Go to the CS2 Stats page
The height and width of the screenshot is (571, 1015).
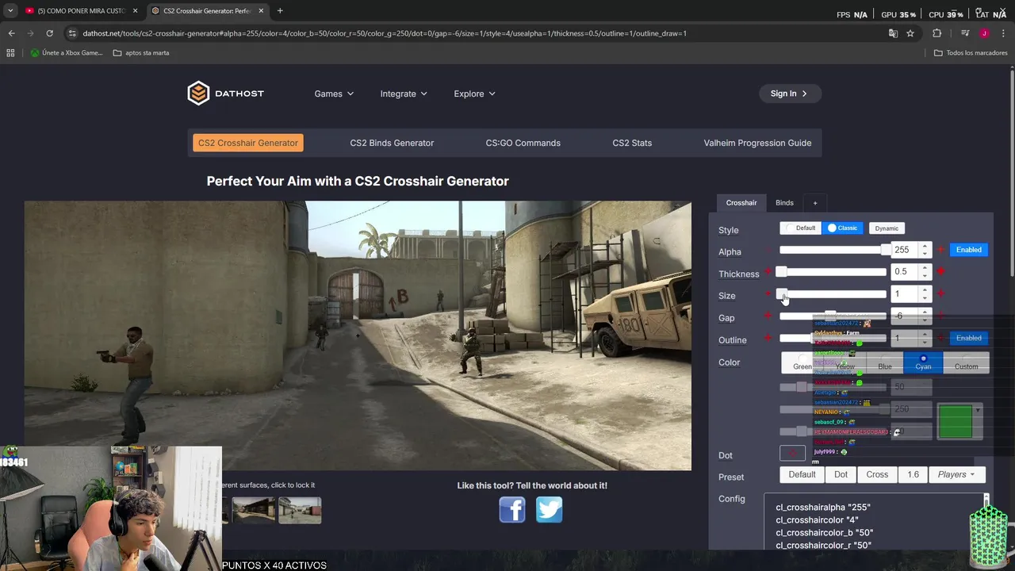tap(632, 143)
